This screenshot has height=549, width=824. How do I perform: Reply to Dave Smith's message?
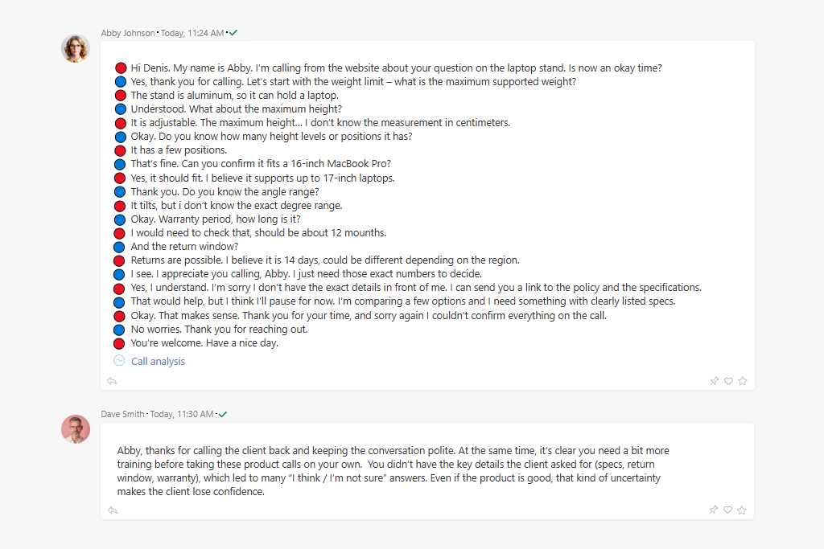113,510
